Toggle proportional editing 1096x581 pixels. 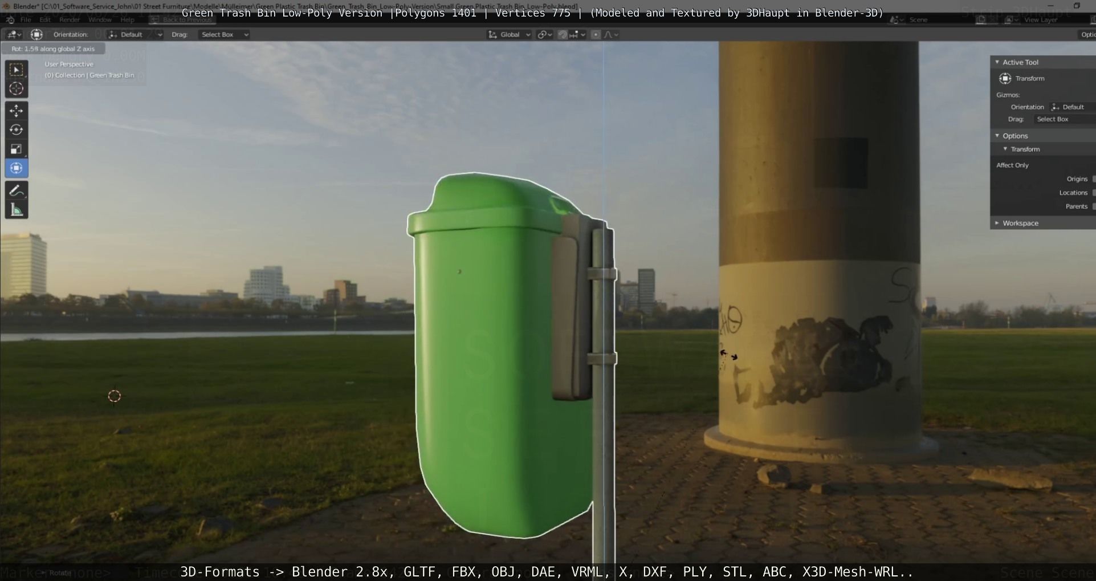(596, 35)
